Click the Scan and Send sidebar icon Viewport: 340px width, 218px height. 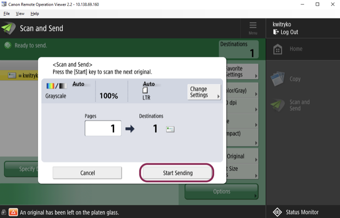(278, 105)
